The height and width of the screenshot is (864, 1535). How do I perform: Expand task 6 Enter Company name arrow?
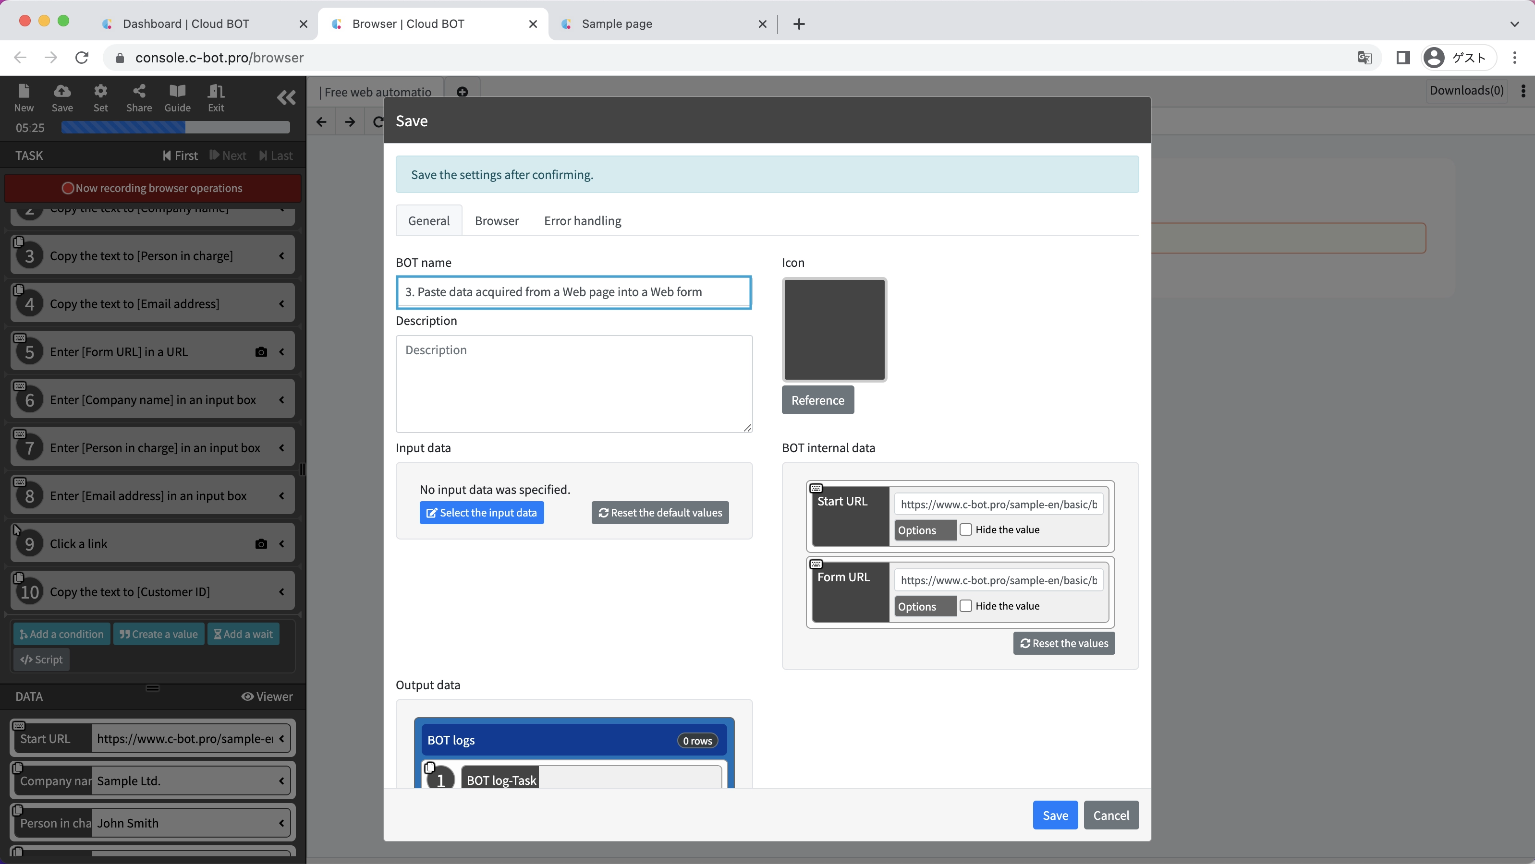point(282,399)
